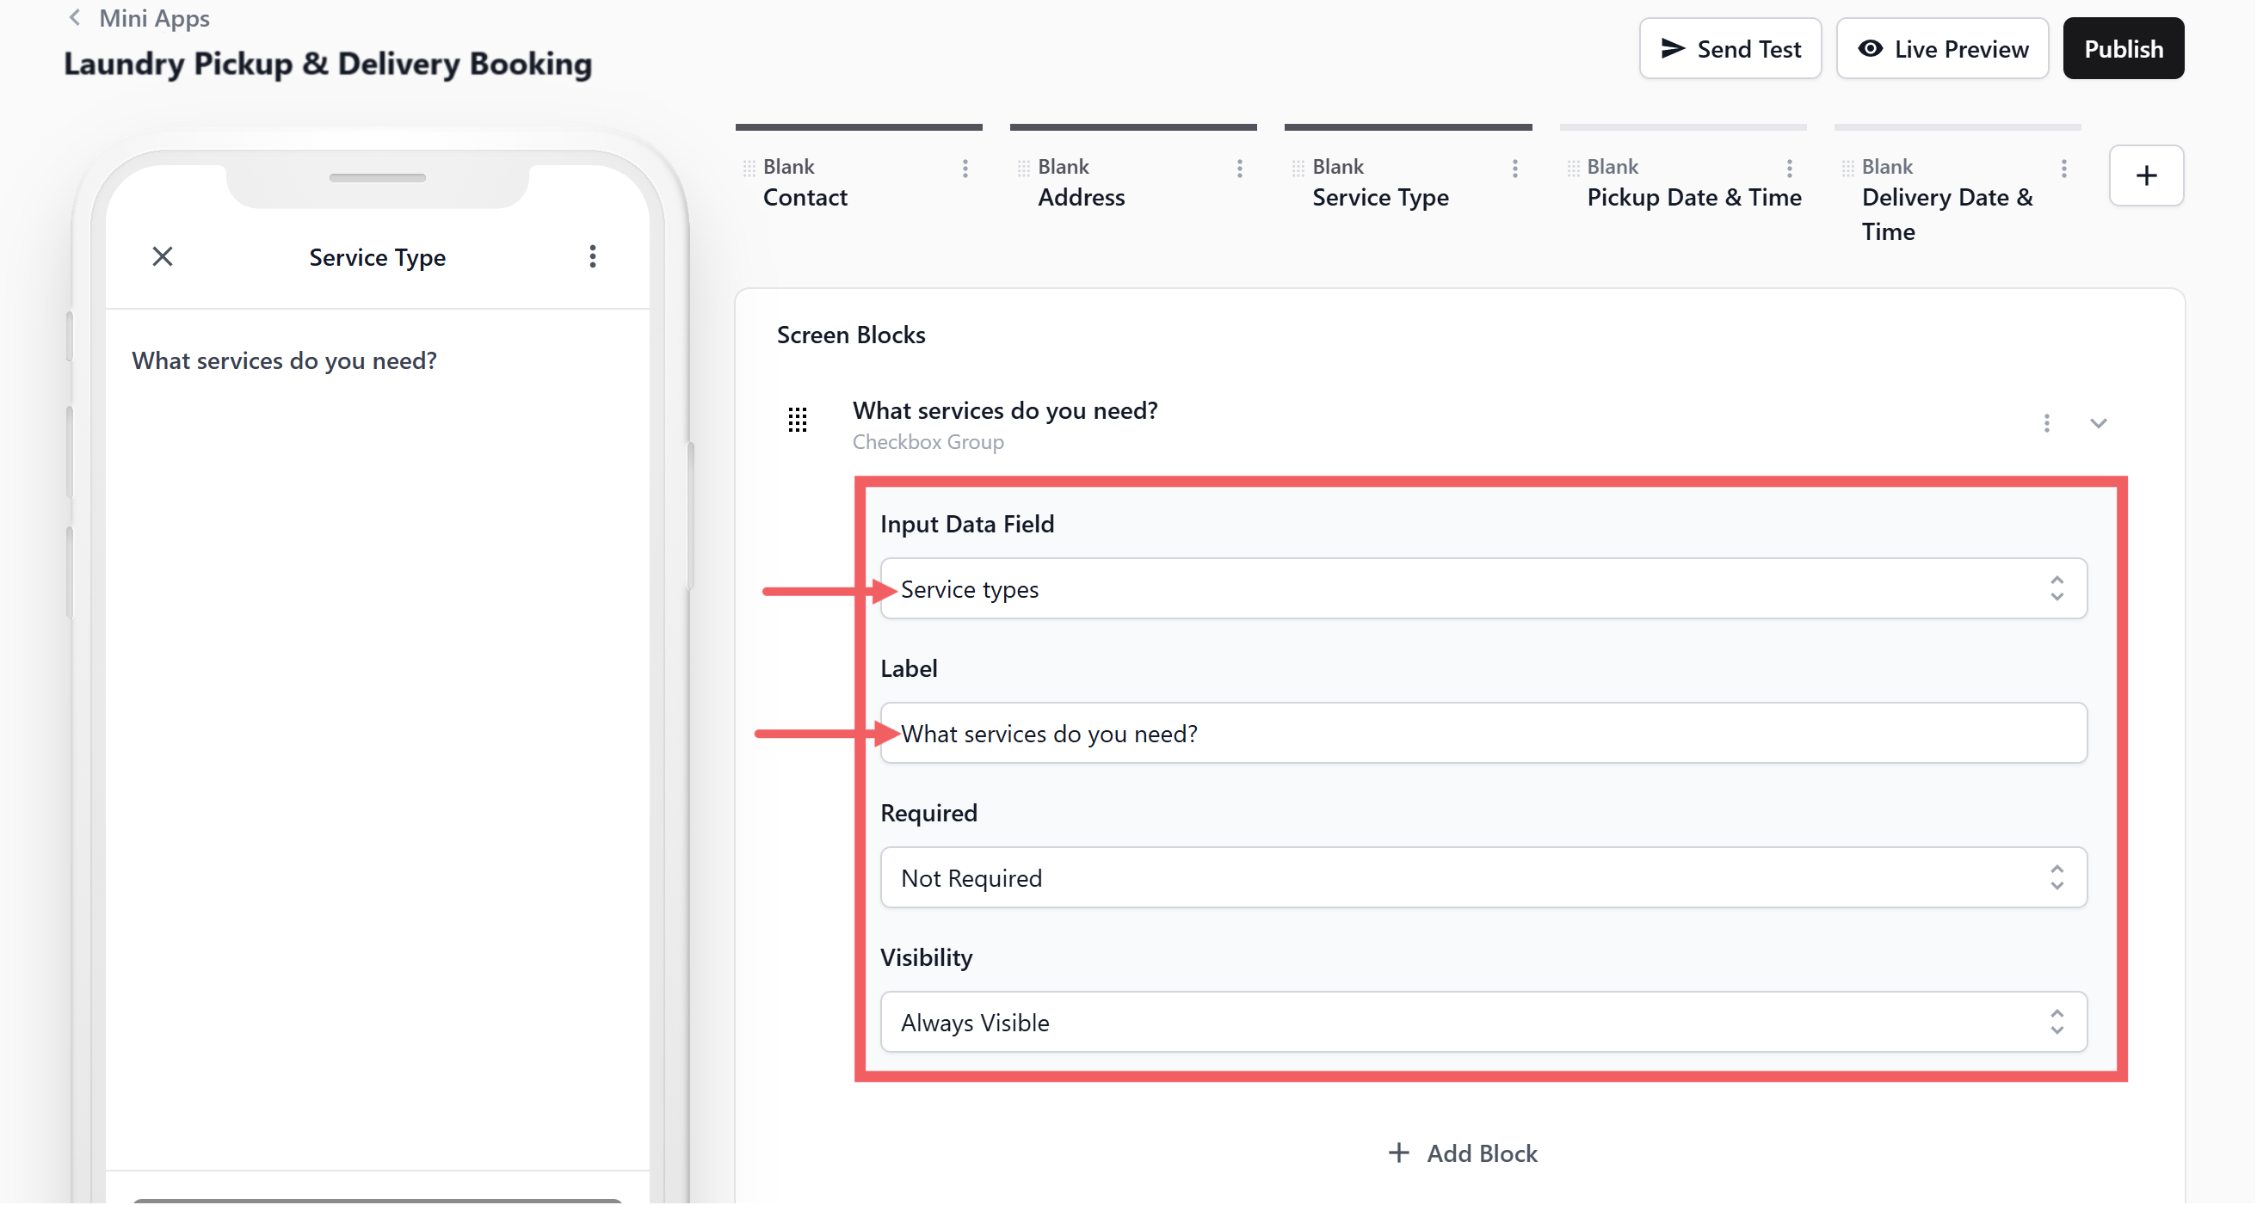Open phone preview three-dot menu
2257x1205 pixels.
click(x=593, y=256)
